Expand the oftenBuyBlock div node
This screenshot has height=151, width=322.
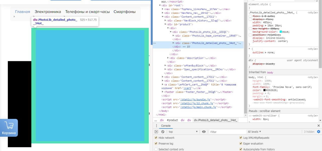(x=165, y=66)
